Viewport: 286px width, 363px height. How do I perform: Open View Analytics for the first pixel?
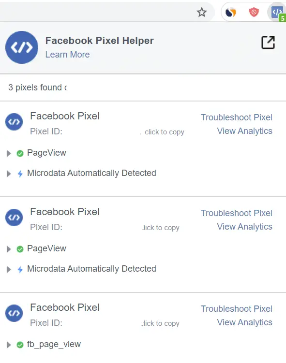(244, 131)
